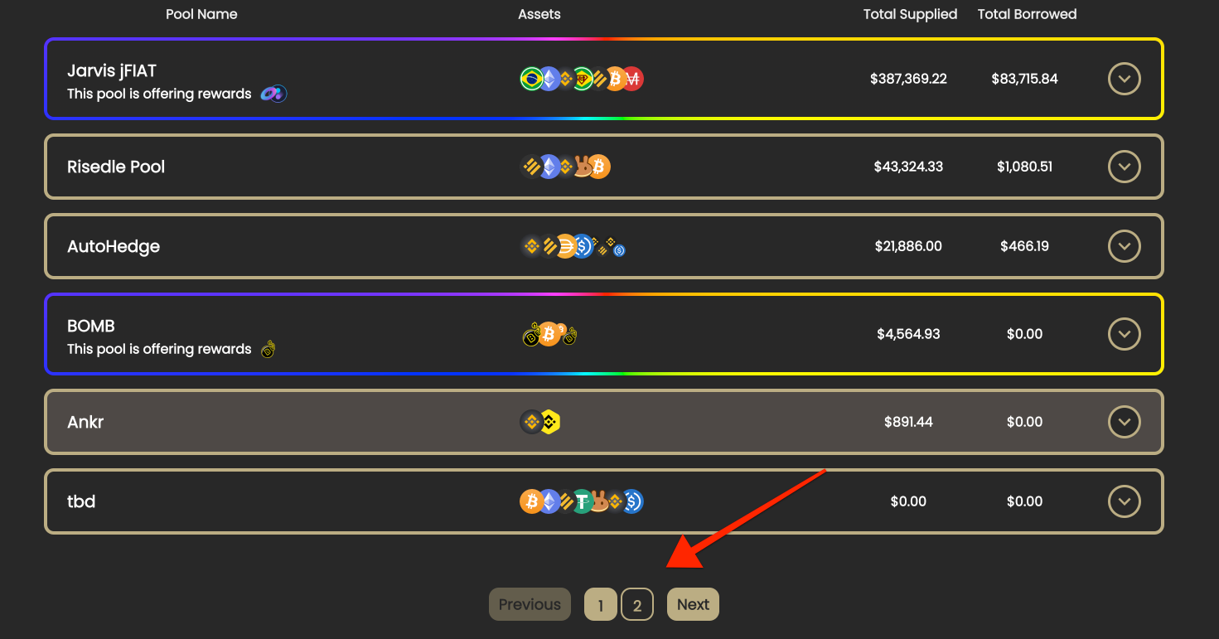Sort by the Total Supplied column header
Viewport: 1219px width, 639px height.
pos(910,13)
